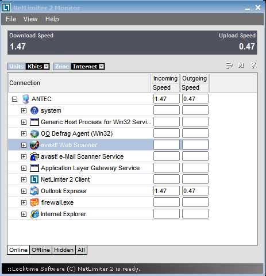The image size is (266, 276).
Task: Click the avast! e-Mail Scanner icon
Action: point(34,156)
